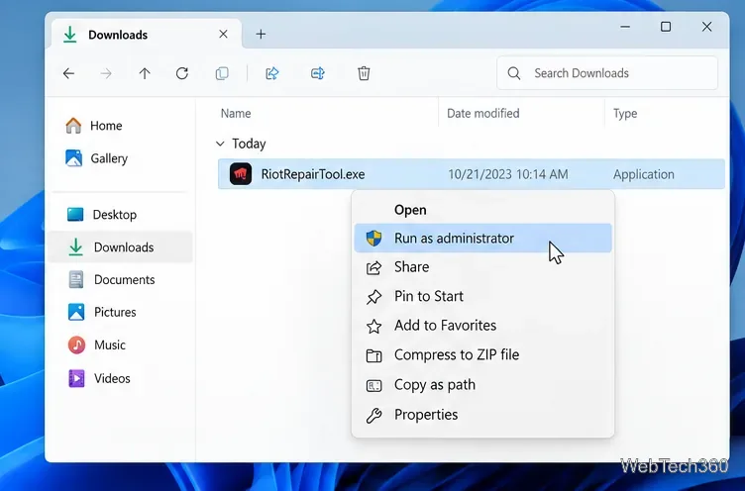Click the Music note sidebar icon
The image size is (745, 491).
point(76,344)
